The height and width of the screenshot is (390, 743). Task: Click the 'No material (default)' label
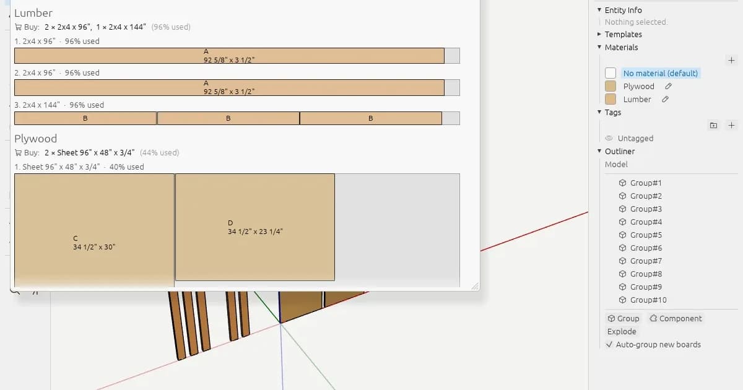point(661,73)
